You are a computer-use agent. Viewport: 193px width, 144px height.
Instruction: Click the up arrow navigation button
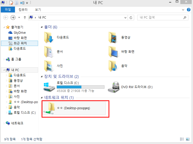click(x=25, y=18)
